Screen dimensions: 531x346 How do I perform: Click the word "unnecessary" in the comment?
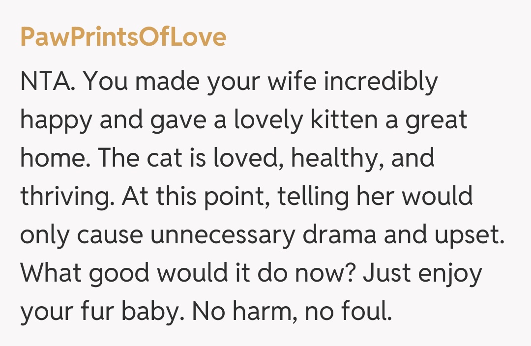click(222, 234)
